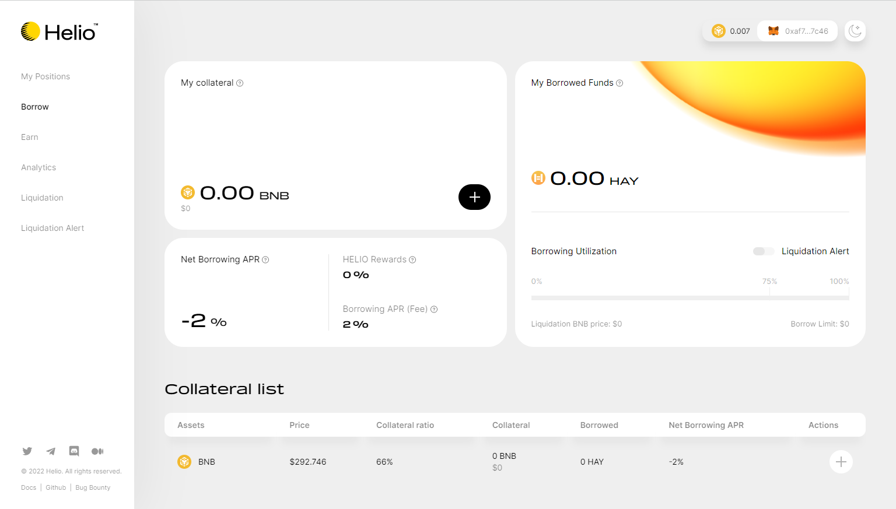The height and width of the screenshot is (509, 896).
Task: Click the Twitter icon in sidebar footer
Action: [27, 451]
